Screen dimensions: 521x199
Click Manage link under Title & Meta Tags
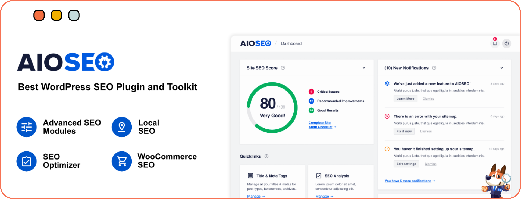click(256, 196)
